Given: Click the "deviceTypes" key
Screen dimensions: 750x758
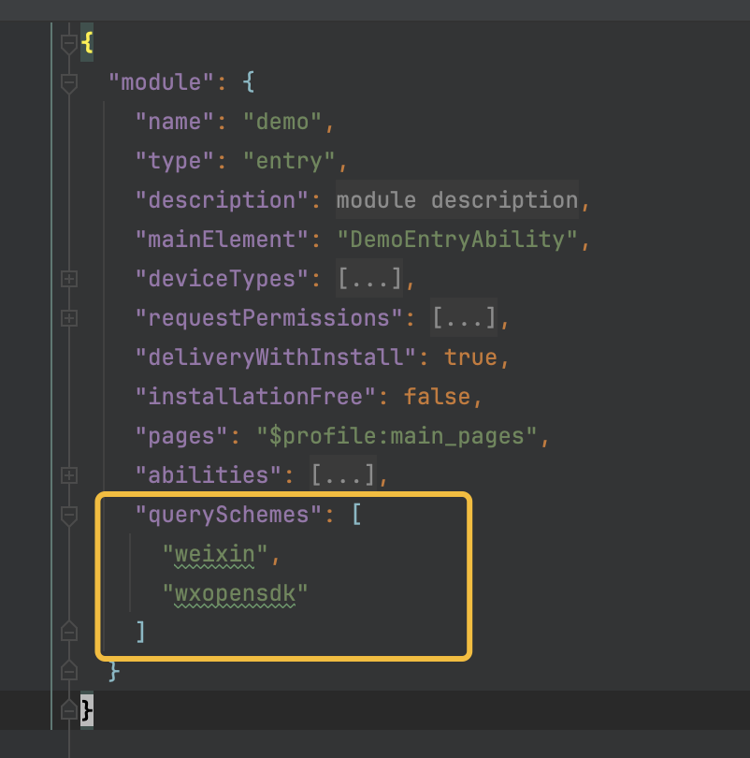Looking at the screenshot, I should [222, 279].
